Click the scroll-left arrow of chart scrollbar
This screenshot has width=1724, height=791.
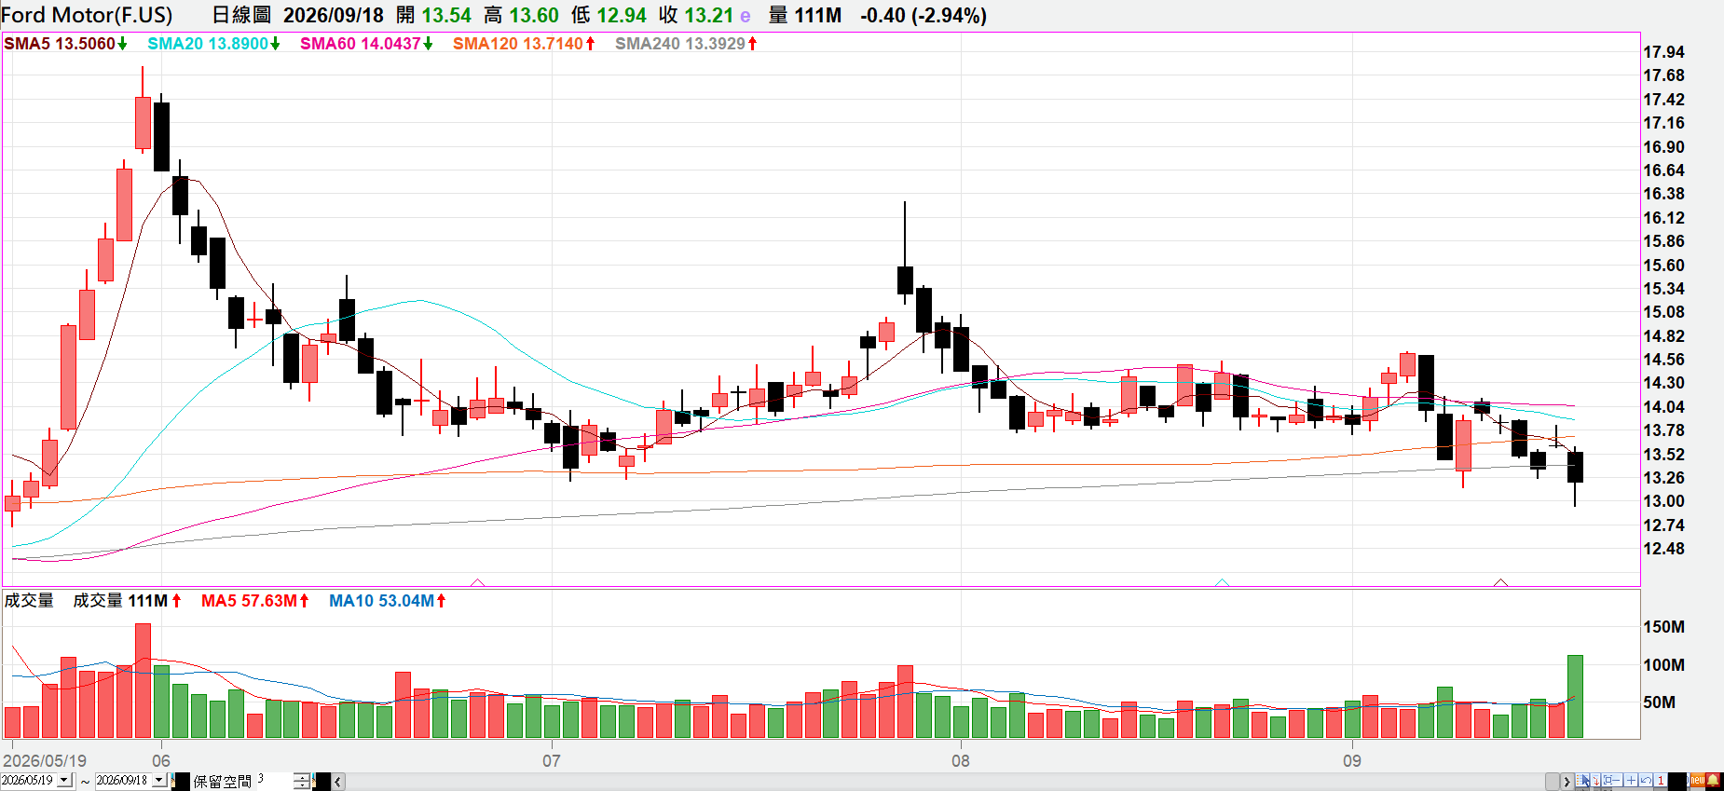(x=338, y=782)
